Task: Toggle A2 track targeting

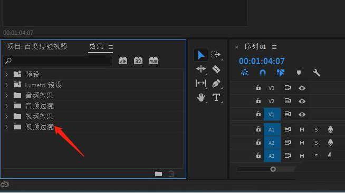Action: 272,143
